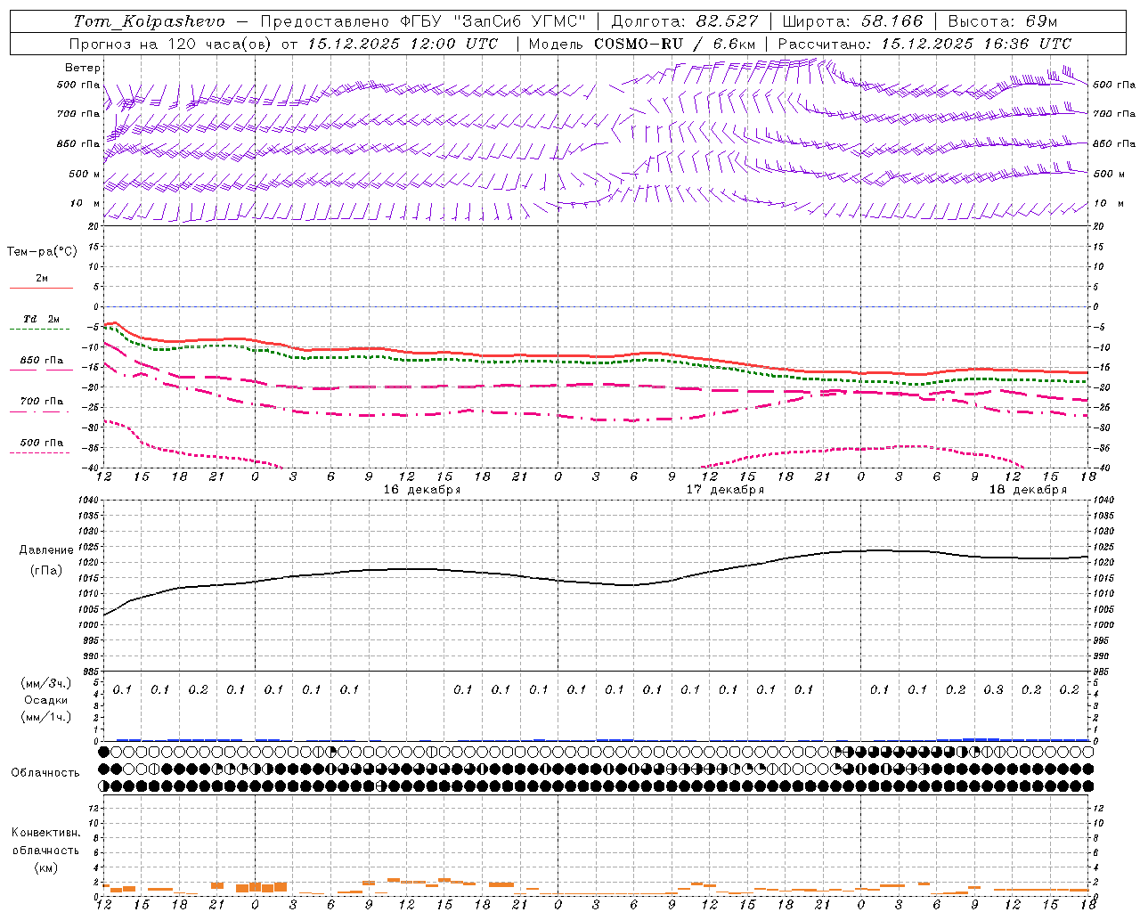Click the "Давление" pressure panel label

point(46,550)
